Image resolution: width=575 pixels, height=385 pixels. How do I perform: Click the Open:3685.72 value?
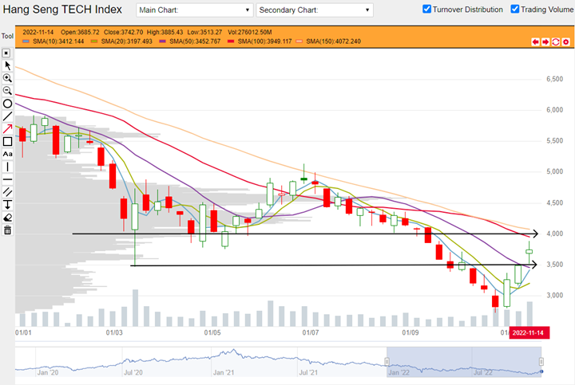tap(80, 32)
